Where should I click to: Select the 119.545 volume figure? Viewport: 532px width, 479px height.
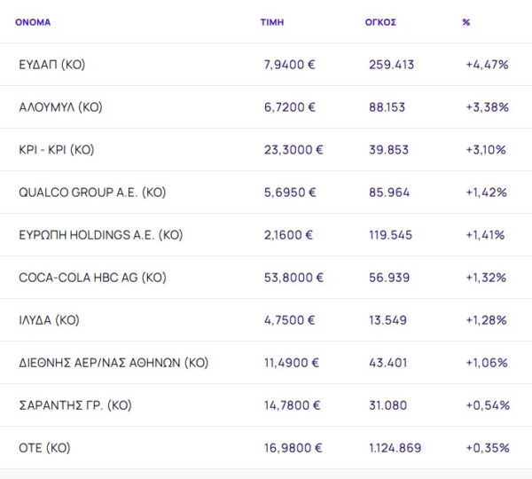(x=391, y=235)
